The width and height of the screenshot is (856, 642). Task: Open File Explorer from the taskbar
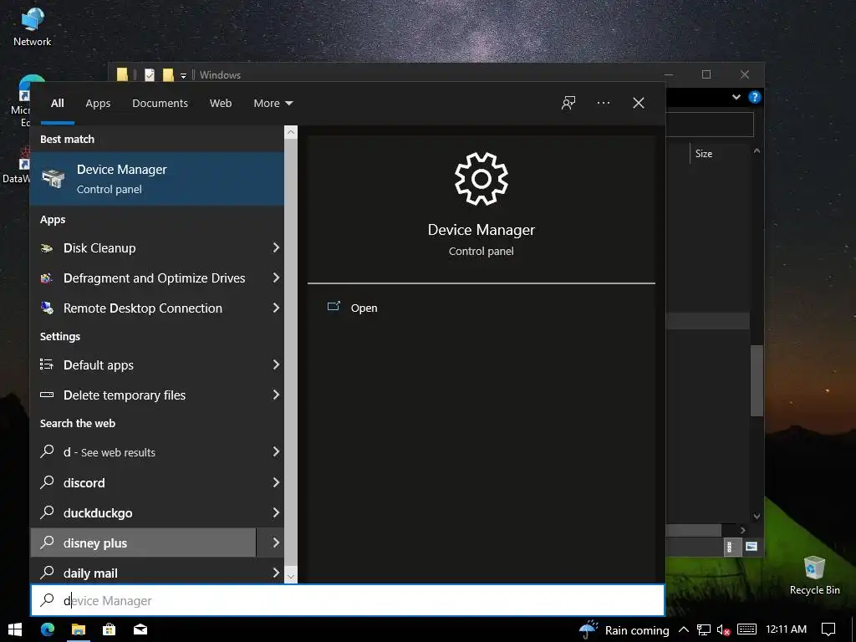coord(78,629)
